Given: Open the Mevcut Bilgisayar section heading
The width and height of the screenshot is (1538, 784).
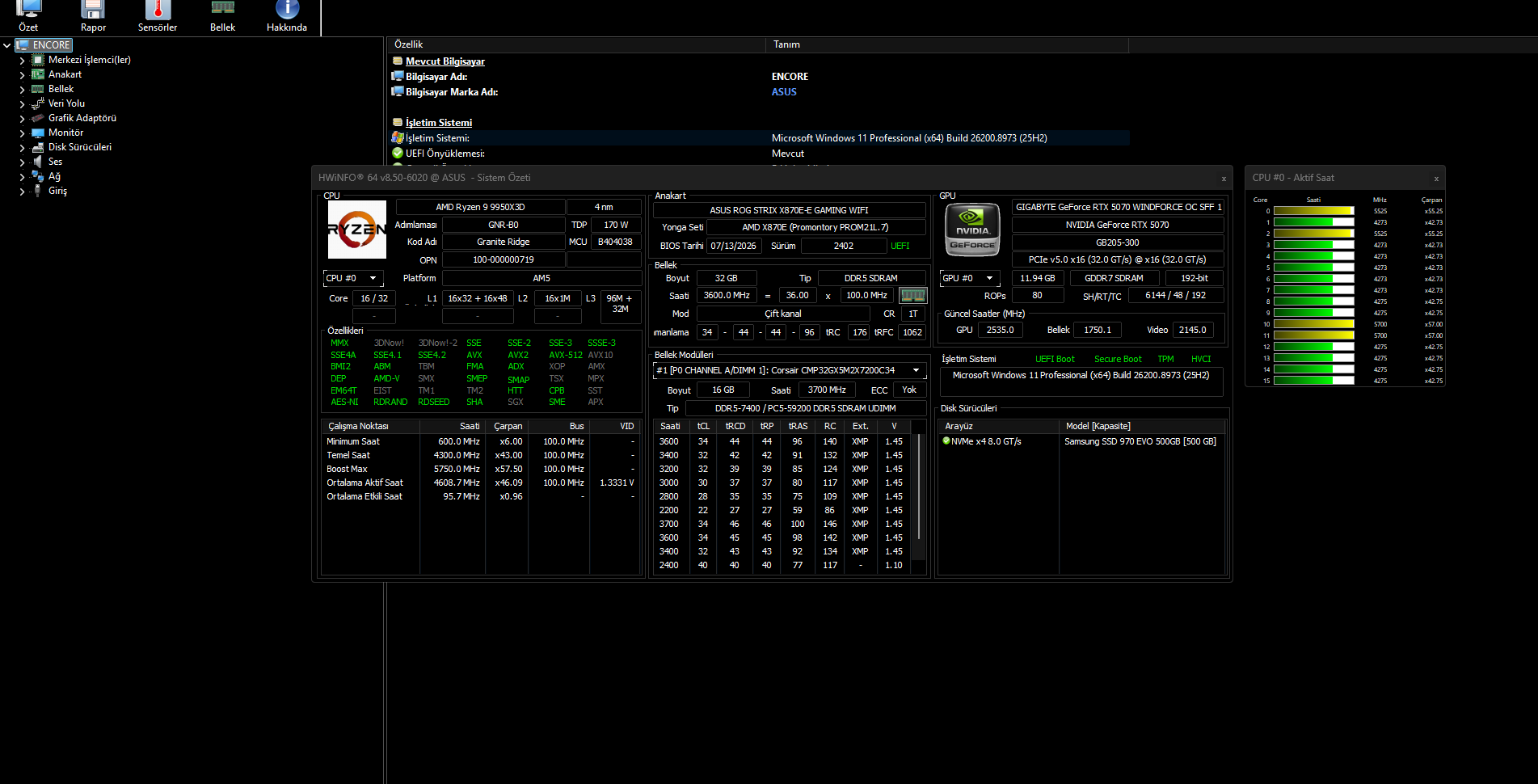Looking at the screenshot, I should [445, 61].
